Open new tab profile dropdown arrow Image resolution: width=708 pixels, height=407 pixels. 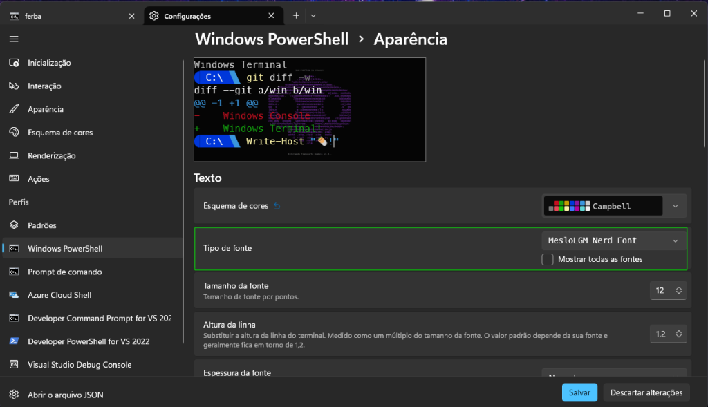[313, 15]
